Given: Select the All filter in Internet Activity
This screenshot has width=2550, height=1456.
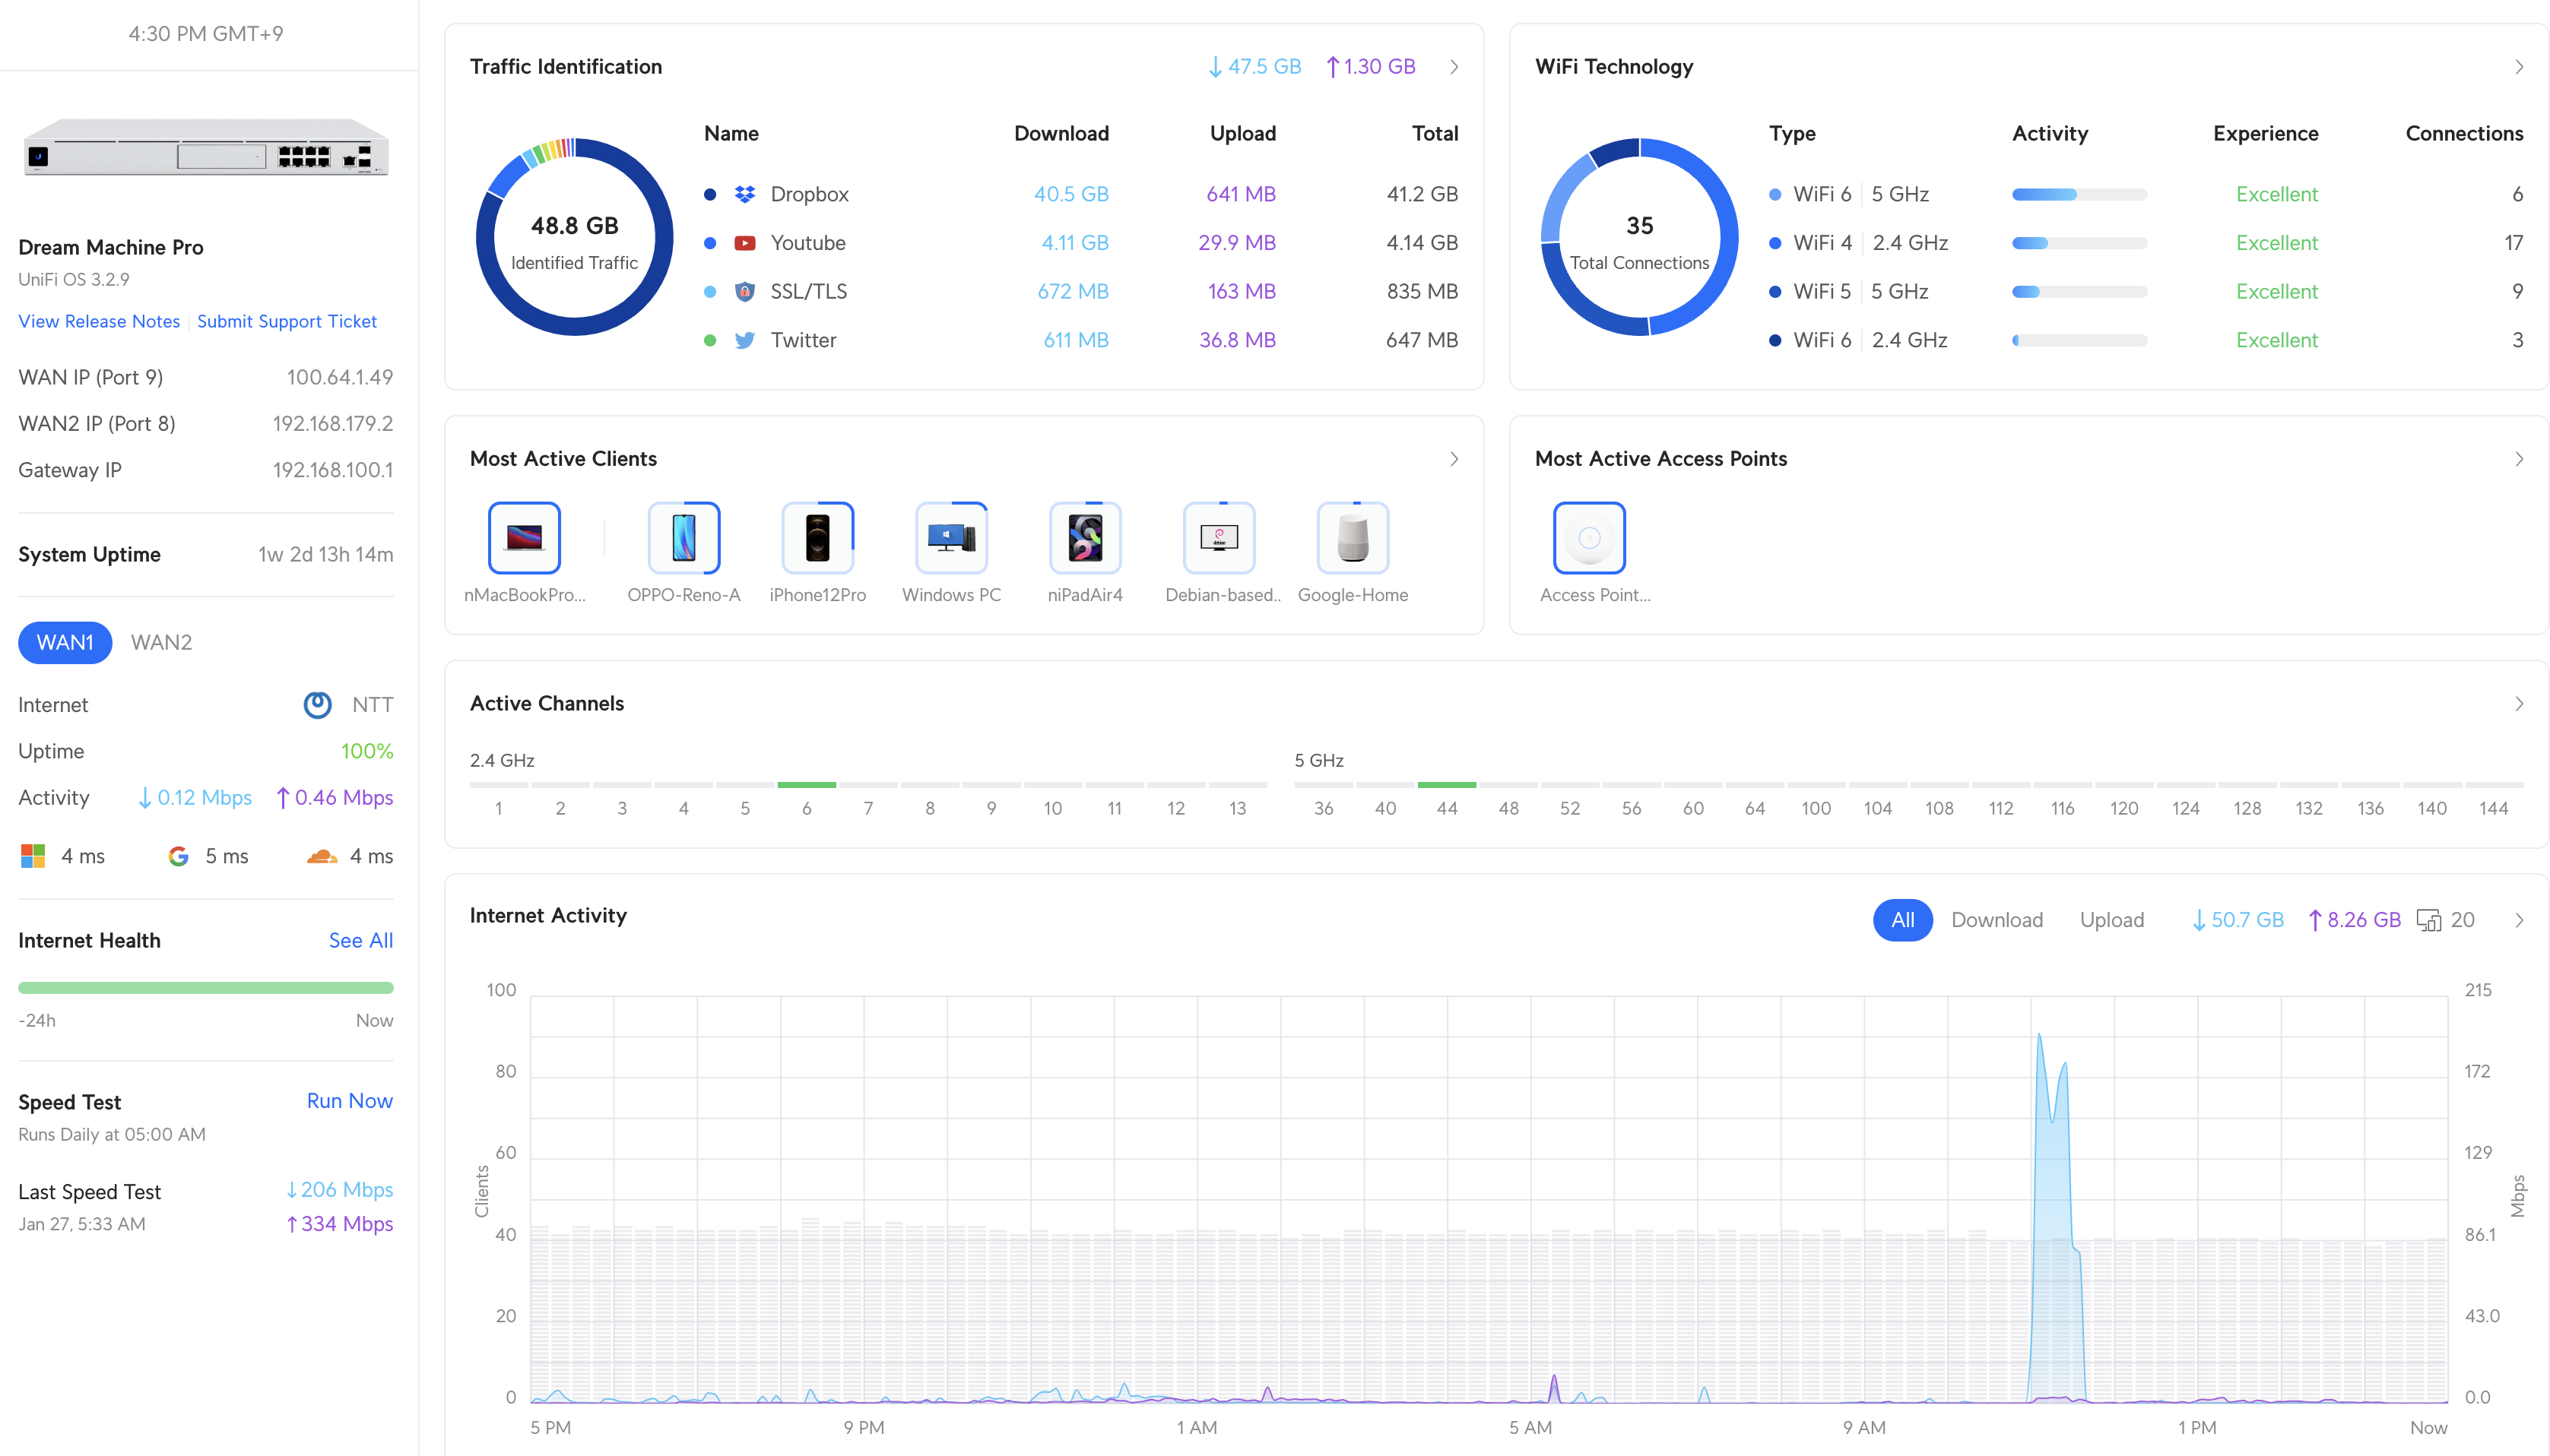Looking at the screenshot, I should tap(1901, 919).
